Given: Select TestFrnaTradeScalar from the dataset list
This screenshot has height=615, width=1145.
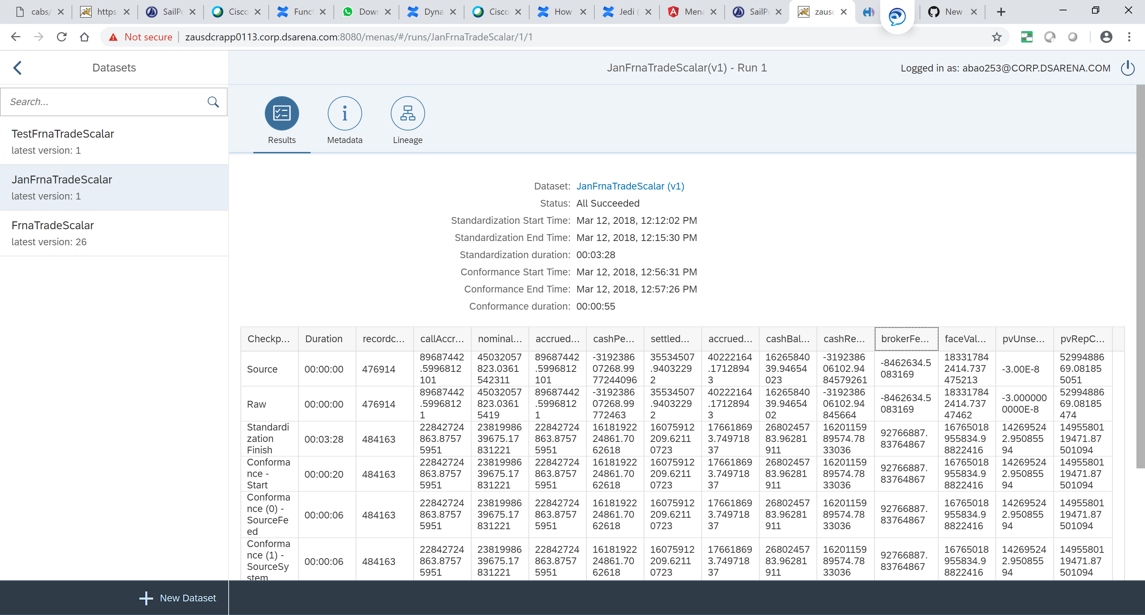Looking at the screenshot, I should click(x=62, y=134).
